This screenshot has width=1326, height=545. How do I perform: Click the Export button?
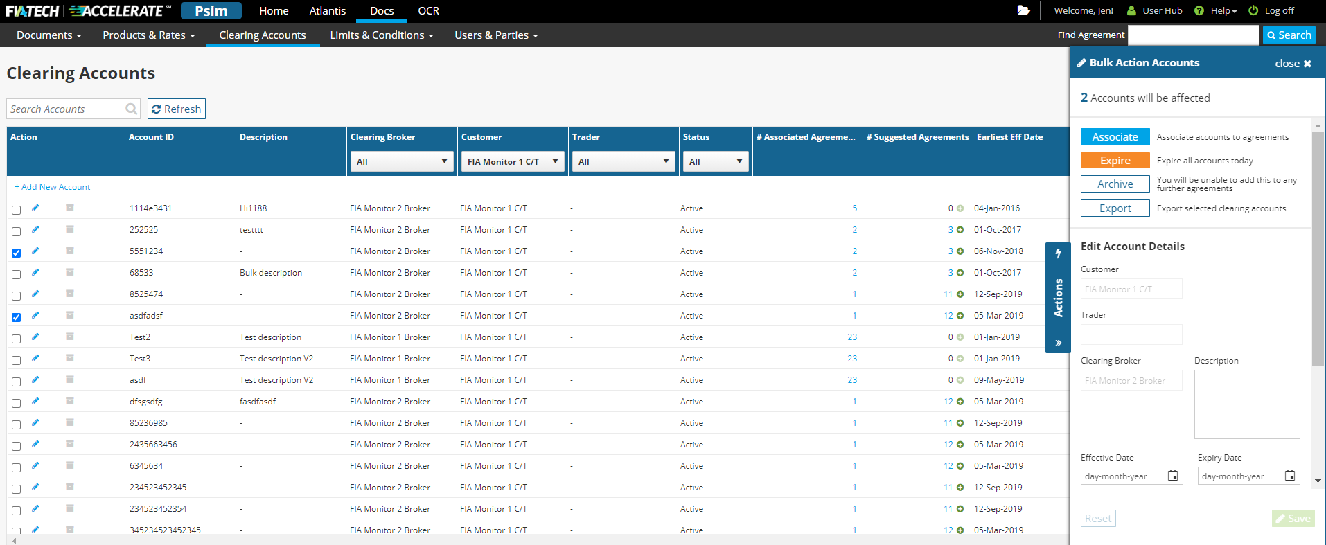(1115, 208)
